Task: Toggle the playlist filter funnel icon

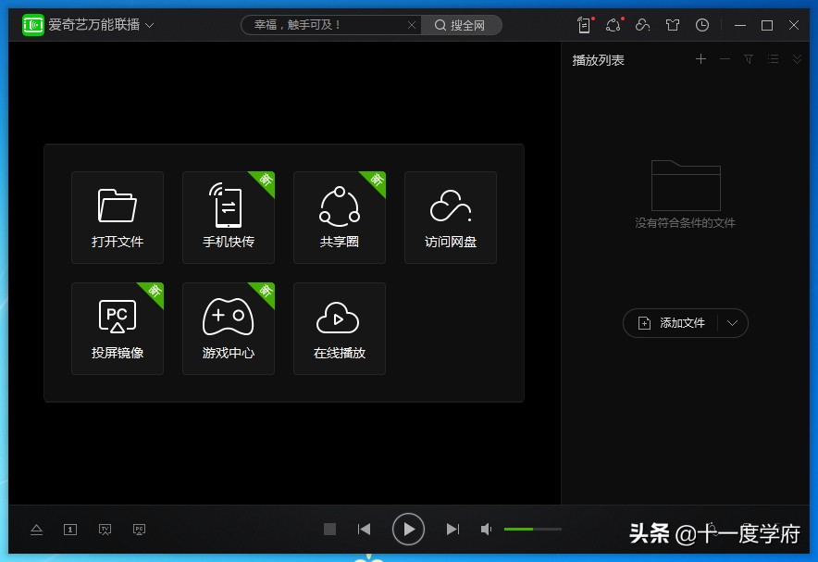Action: [x=748, y=58]
